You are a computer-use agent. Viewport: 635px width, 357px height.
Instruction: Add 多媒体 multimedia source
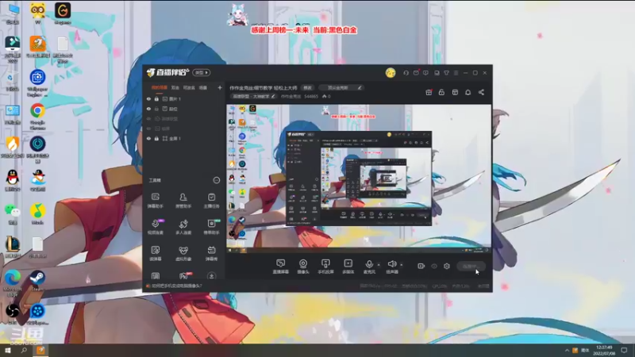point(348,267)
